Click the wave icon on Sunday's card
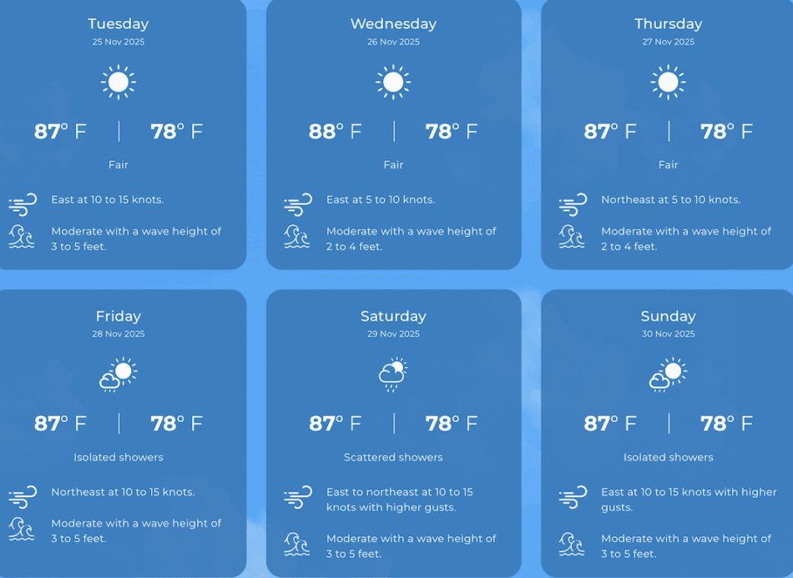793x578 pixels. click(x=573, y=545)
